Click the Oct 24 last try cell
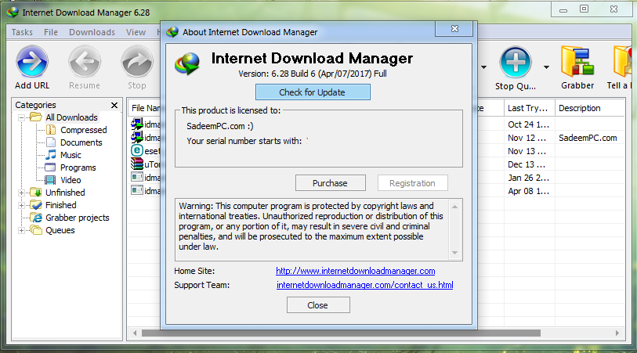Image resolution: width=637 pixels, height=353 pixels. coord(529,124)
